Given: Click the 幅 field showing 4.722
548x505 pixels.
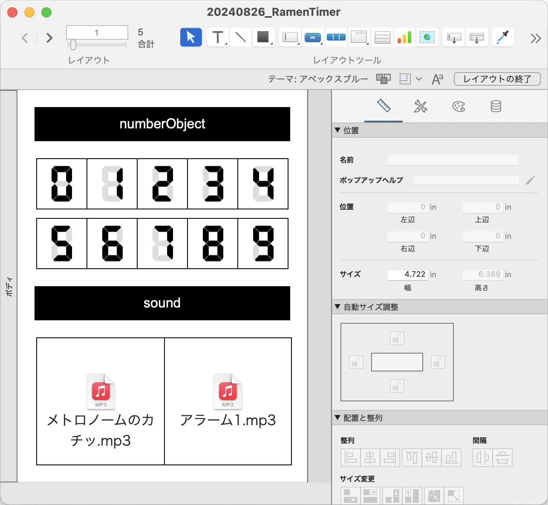Looking at the screenshot, I should pyautogui.click(x=407, y=274).
